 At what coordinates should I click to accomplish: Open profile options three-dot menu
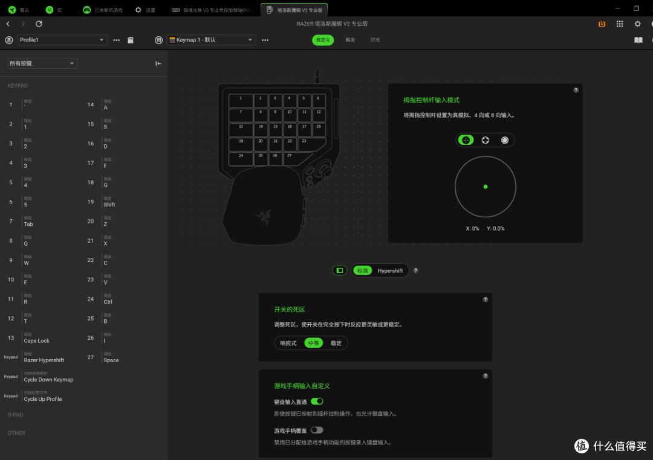[117, 40]
